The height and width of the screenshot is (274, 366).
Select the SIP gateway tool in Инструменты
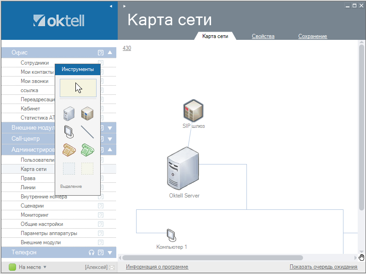pos(87,113)
